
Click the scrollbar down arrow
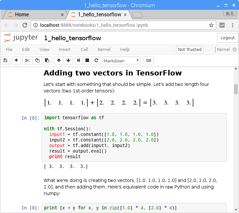click(236, 209)
